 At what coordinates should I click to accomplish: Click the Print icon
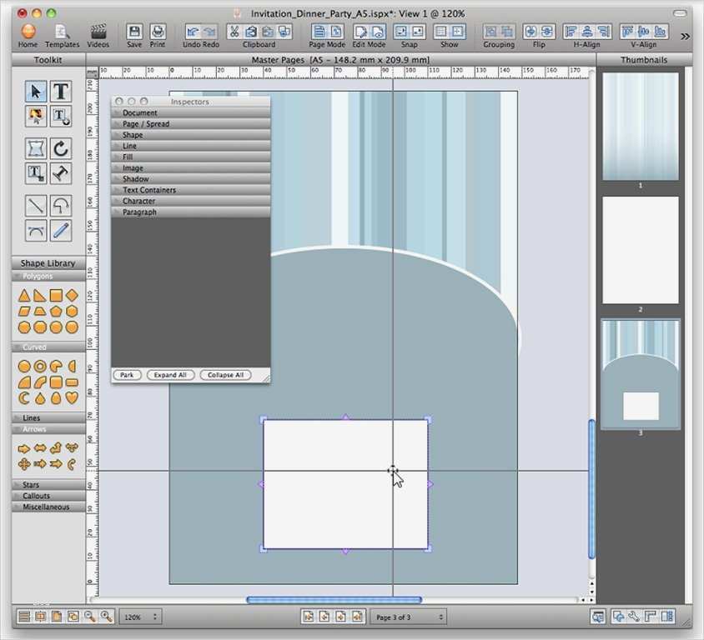pos(157,32)
